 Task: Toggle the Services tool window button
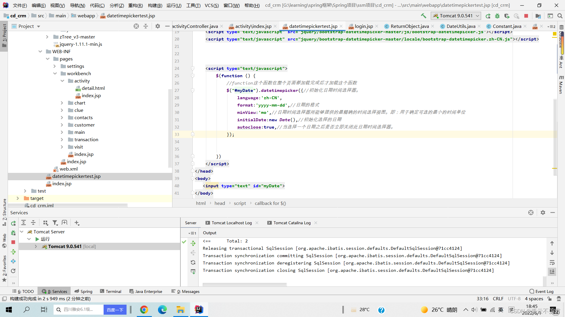click(54, 291)
